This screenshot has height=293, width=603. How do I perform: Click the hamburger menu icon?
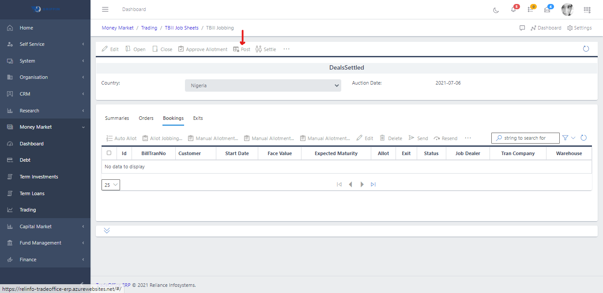[x=105, y=9]
